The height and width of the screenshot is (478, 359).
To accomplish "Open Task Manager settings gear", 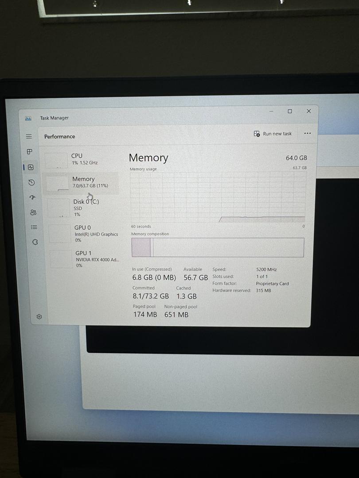I will click(39, 317).
